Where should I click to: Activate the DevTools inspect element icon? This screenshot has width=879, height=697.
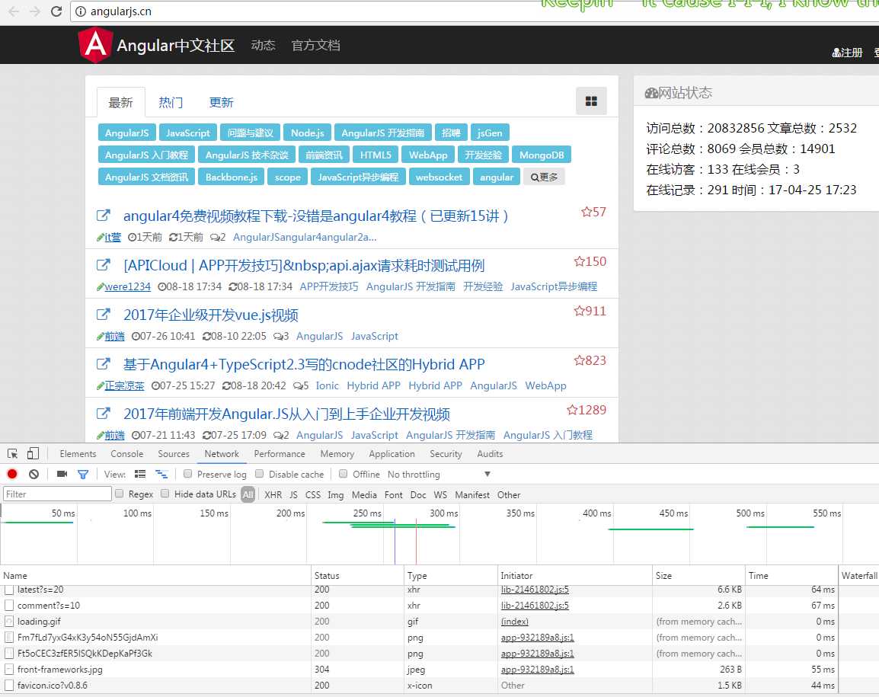coord(12,454)
